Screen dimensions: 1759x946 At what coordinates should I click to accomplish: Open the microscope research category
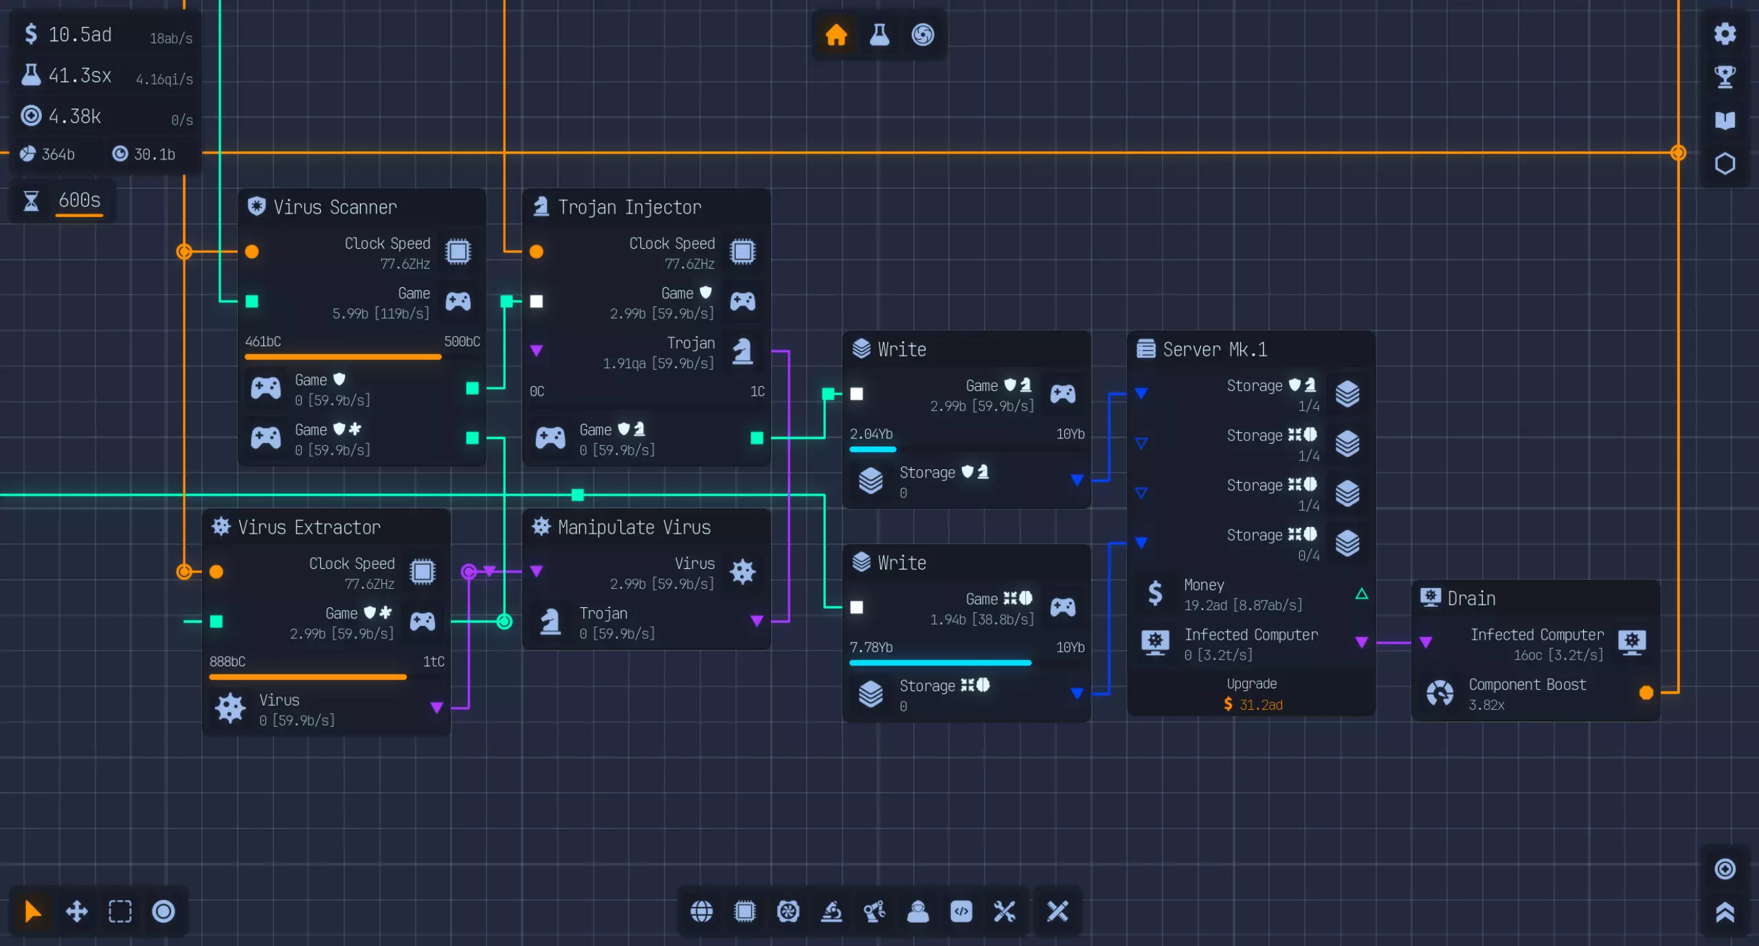coord(831,912)
